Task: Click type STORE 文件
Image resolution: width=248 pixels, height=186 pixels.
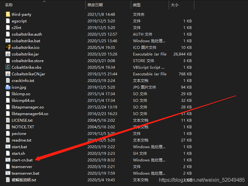Action: point(144,61)
